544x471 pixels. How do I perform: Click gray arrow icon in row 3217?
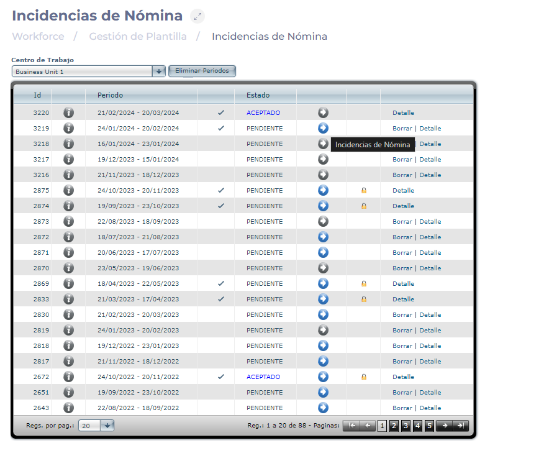point(323,159)
